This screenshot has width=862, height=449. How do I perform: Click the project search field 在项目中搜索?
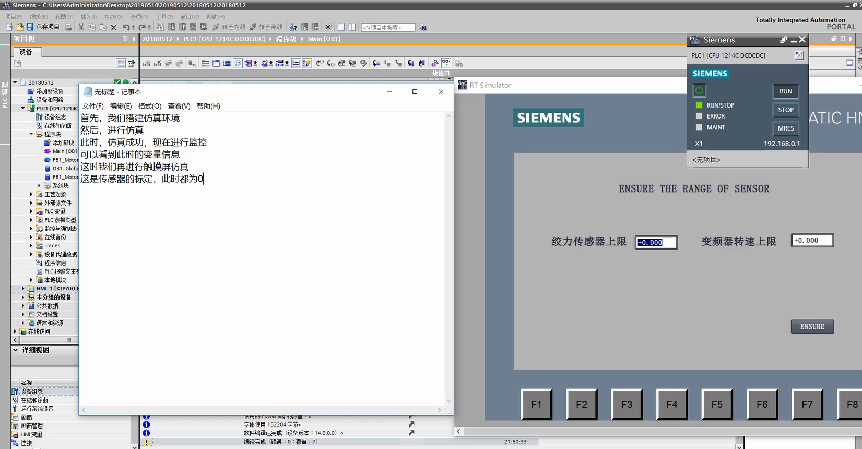pyautogui.click(x=388, y=27)
